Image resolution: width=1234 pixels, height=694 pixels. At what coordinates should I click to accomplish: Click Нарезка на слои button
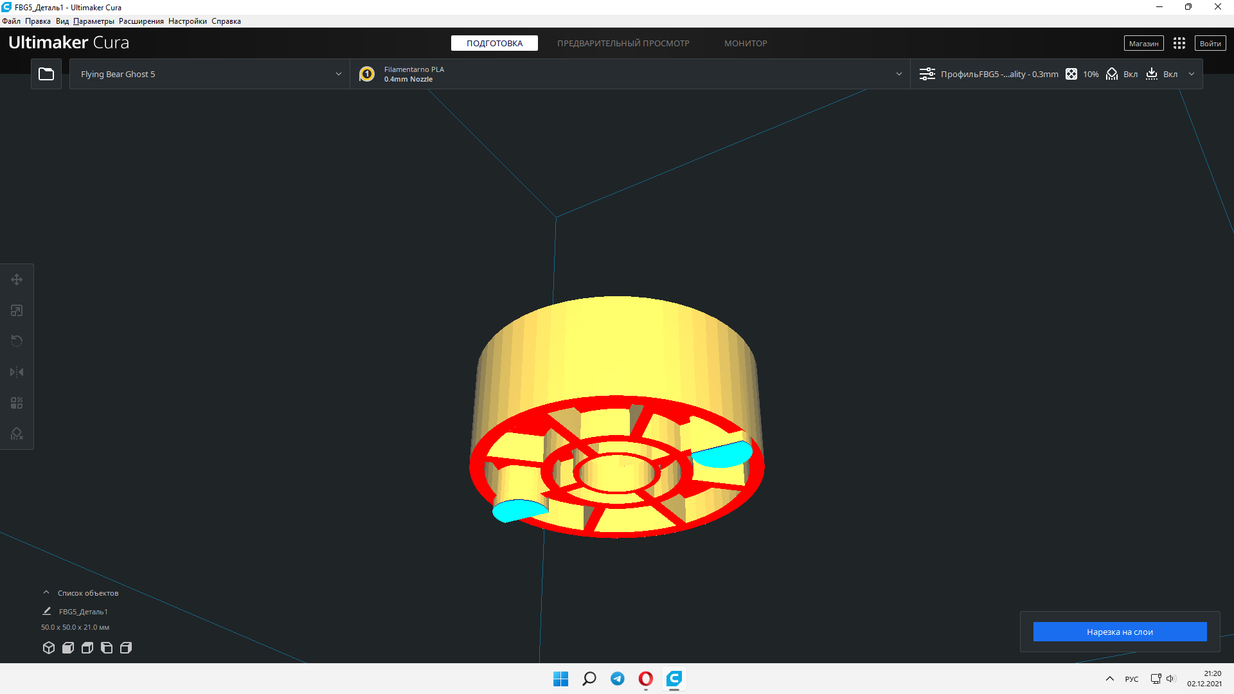(x=1120, y=631)
